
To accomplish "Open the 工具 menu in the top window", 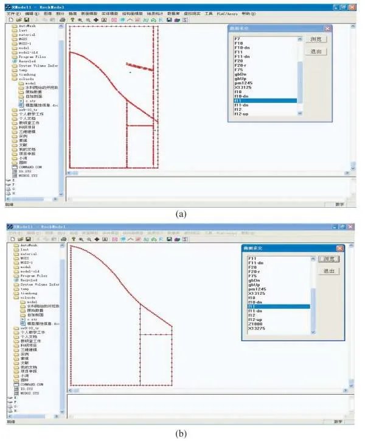I will click(209, 12).
